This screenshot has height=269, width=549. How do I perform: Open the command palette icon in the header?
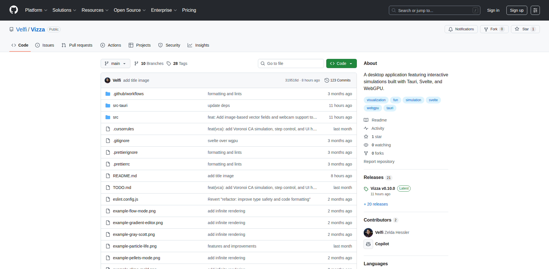click(x=535, y=10)
